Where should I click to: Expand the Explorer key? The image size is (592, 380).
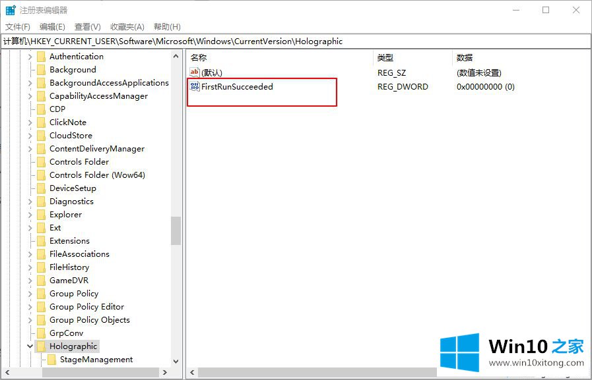[x=30, y=215]
